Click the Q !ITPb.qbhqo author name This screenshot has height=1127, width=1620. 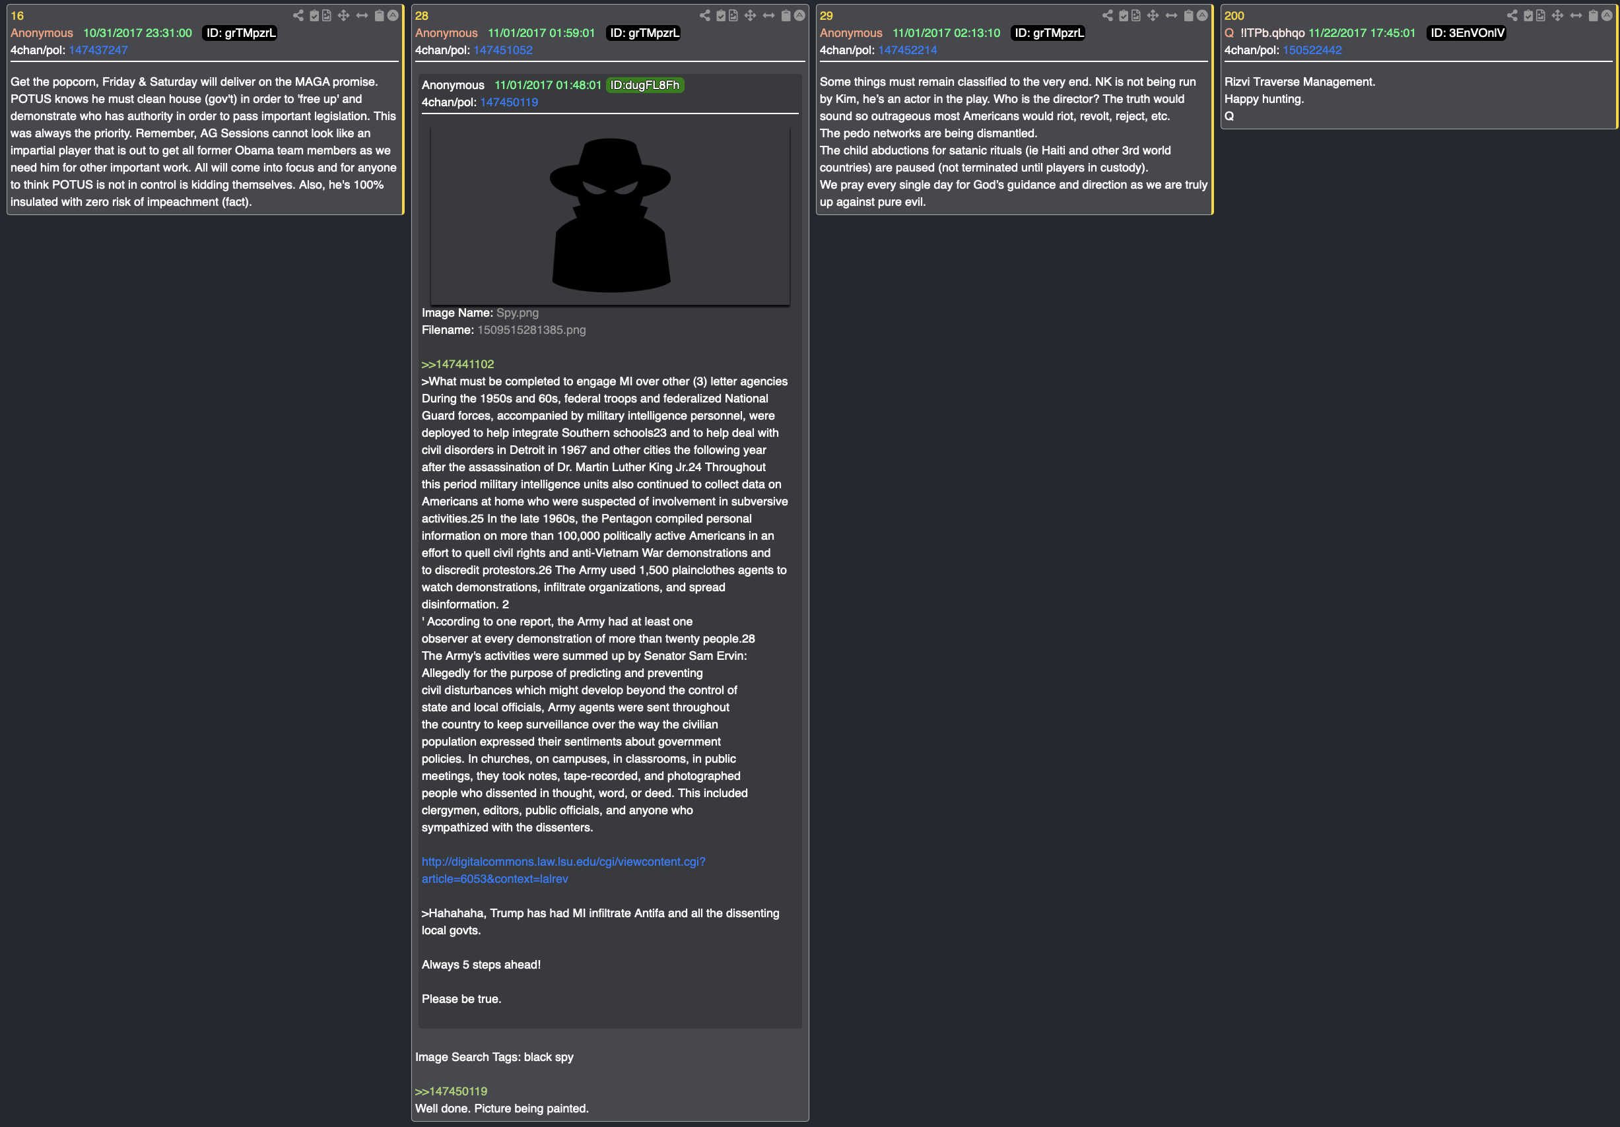click(x=1264, y=33)
